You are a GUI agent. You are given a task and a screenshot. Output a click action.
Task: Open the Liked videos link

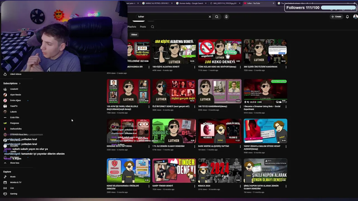(16, 74)
